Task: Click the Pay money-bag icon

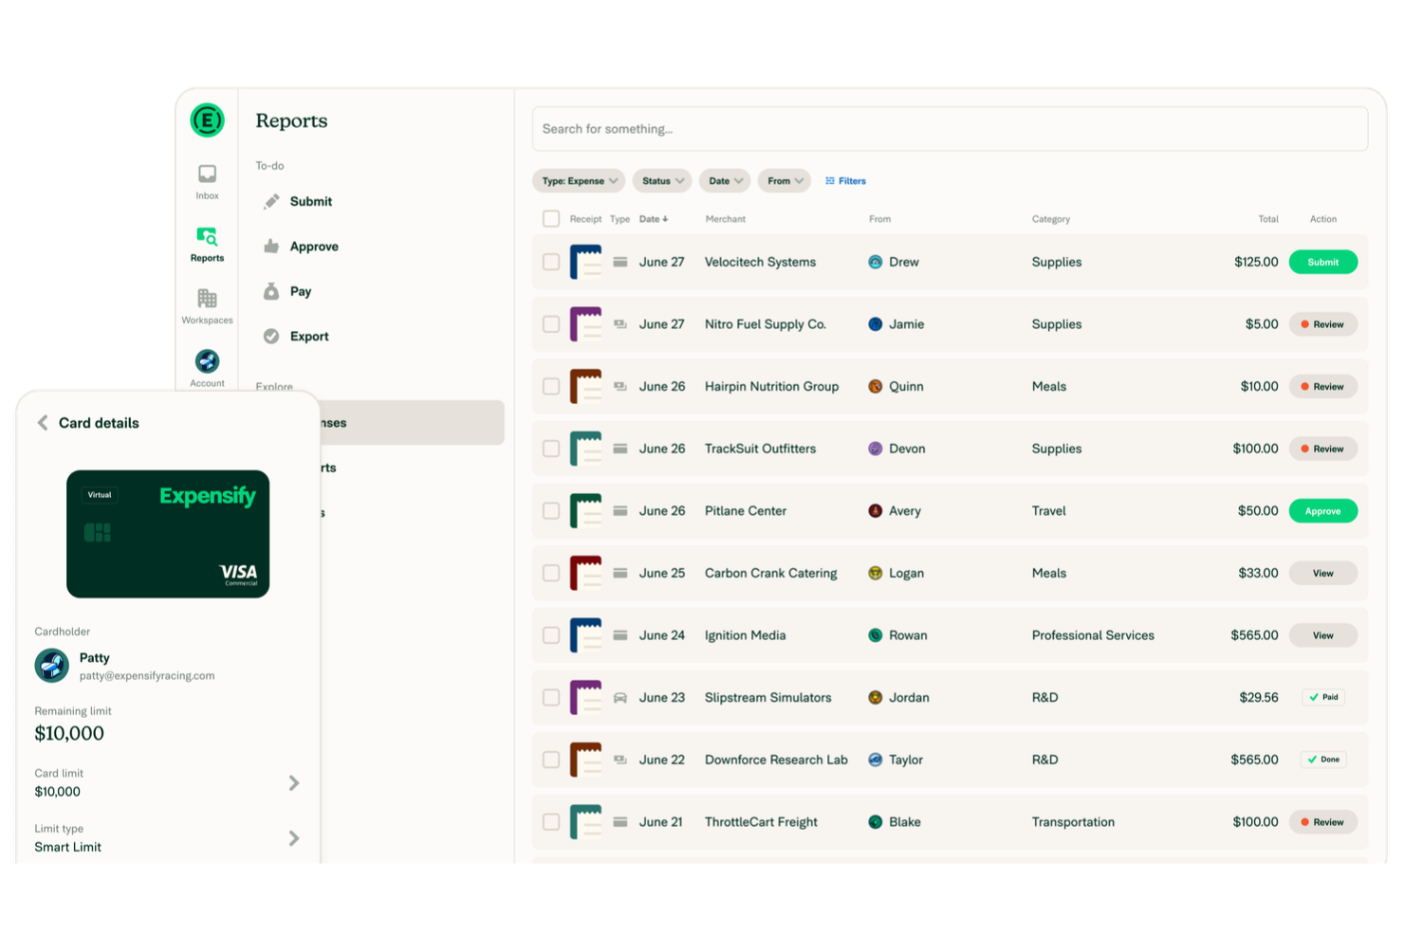Action: (270, 291)
